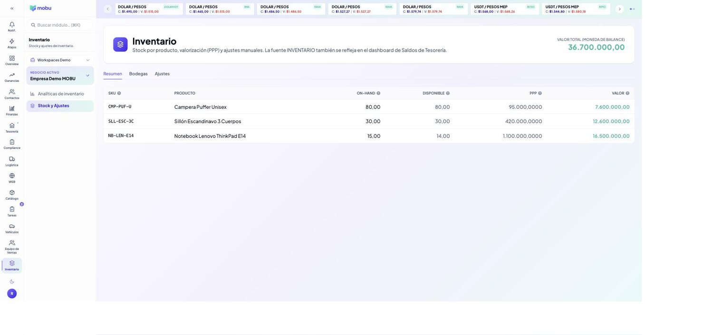Open user avatar R
This screenshot has height=335, width=713.
pyautogui.click(x=12, y=294)
